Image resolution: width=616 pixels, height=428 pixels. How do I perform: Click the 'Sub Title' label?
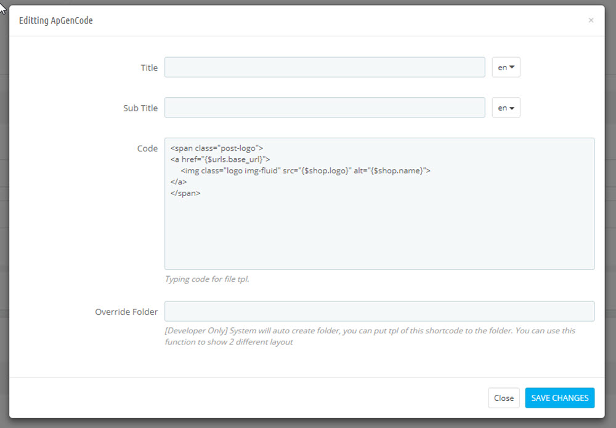point(140,108)
